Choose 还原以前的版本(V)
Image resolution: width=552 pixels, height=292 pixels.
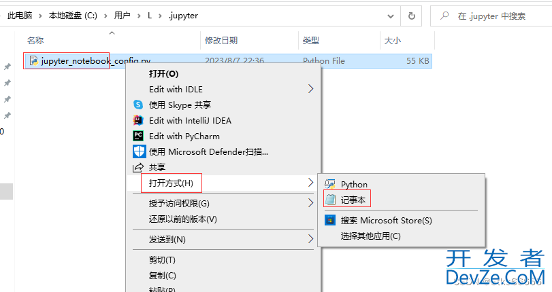point(182,219)
